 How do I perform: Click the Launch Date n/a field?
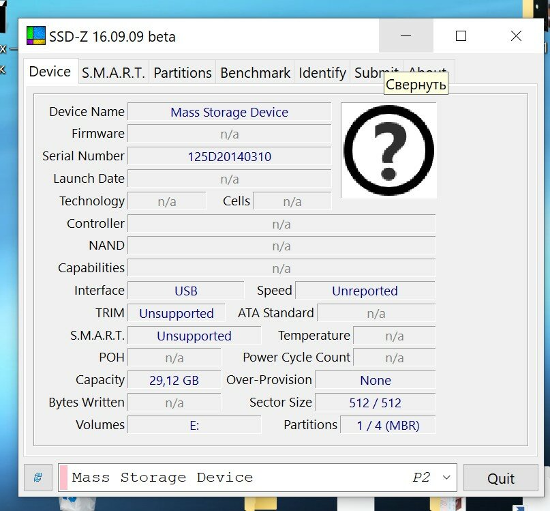coord(230,179)
